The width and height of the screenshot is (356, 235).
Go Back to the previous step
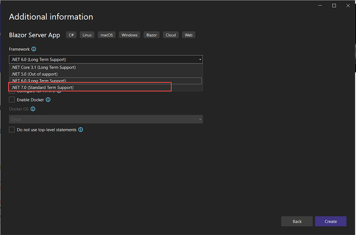click(297, 221)
